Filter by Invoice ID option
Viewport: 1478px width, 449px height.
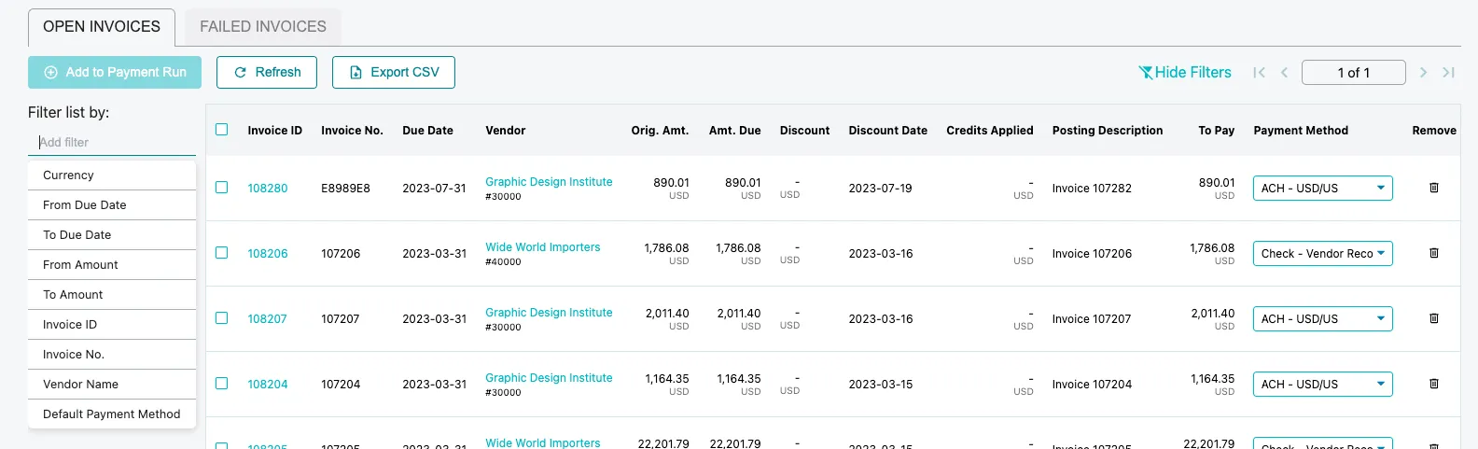tap(112, 325)
